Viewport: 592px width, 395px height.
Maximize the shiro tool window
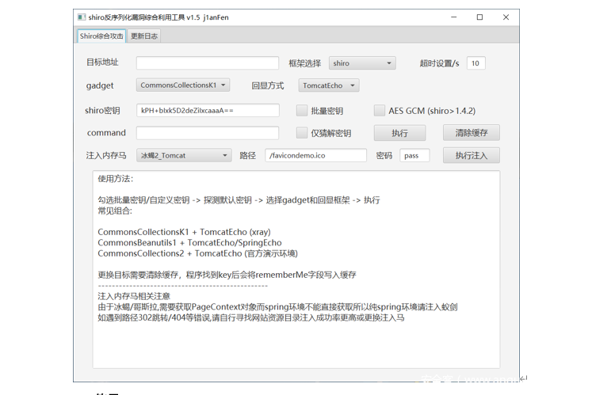(x=480, y=17)
